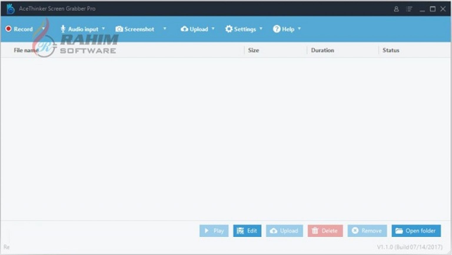Sort by the Duration column header
Screen dimensions: 452x255
point(323,50)
